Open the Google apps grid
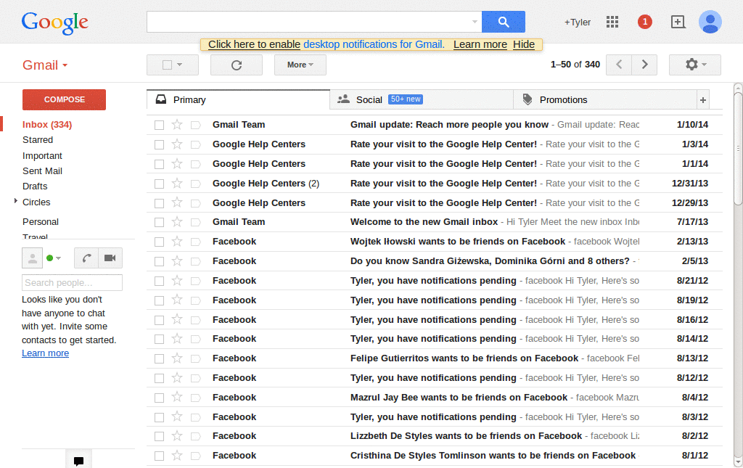Screen dimensions: 743x468 (612, 22)
